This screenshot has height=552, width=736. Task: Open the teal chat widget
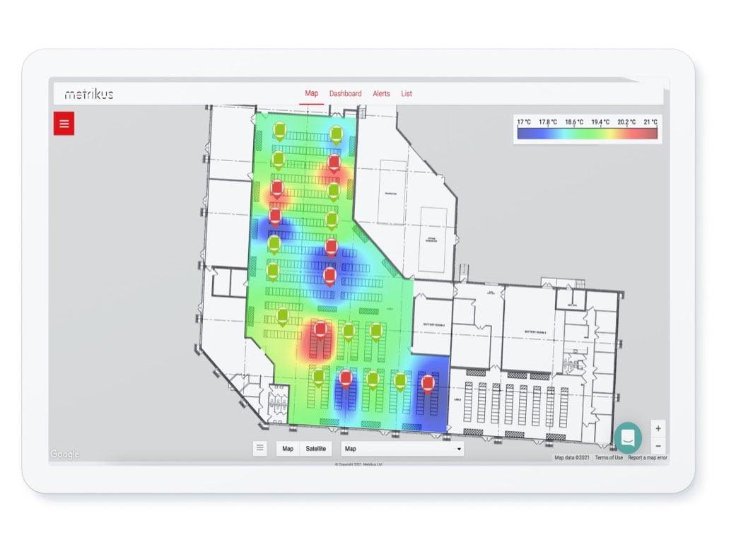[x=627, y=438]
